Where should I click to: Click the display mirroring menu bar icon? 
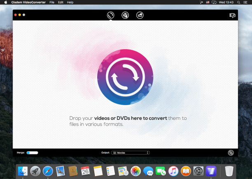click(x=214, y=2)
